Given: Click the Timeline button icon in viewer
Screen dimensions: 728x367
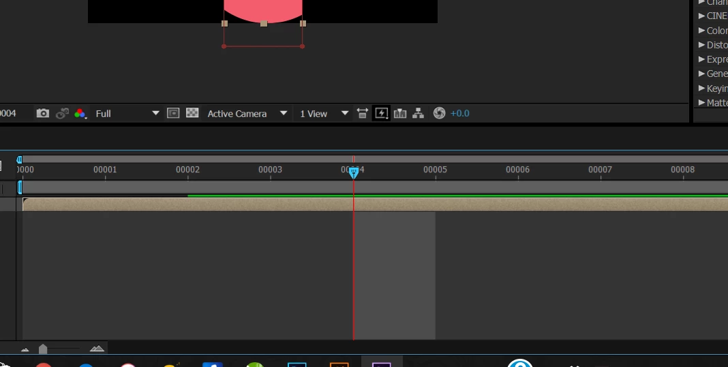Looking at the screenshot, I should tap(399, 113).
